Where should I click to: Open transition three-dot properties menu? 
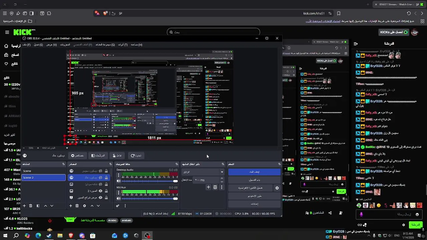click(222, 187)
